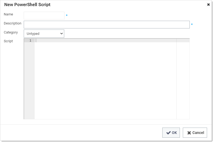Open the Category dropdown
The width and height of the screenshot is (214, 143).
44,34
